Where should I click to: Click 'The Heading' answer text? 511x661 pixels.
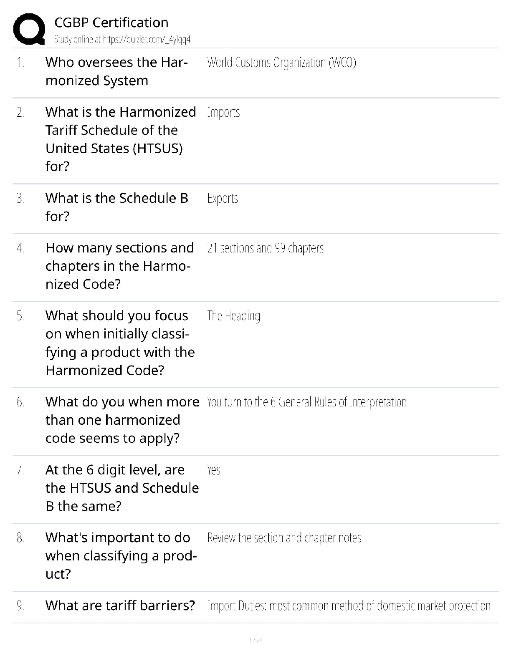233,316
